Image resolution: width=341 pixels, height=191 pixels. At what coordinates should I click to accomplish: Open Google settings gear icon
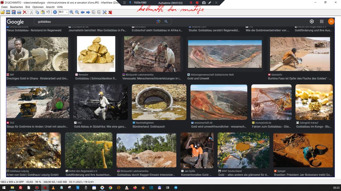point(312,21)
